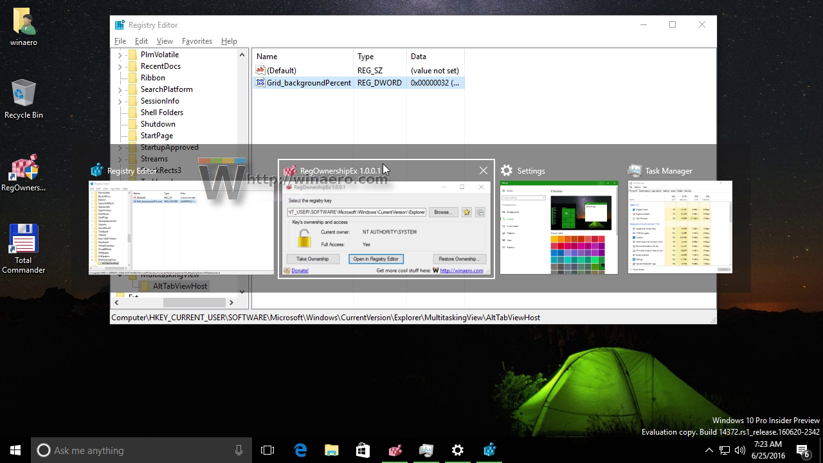Screen dimensions: 823x463
Task: Open the View menu in Registry Editor
Action: [165, 41]
